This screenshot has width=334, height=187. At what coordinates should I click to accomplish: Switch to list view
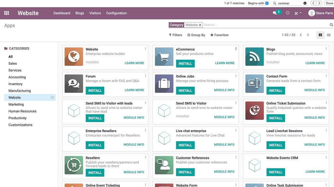point(329,35)
